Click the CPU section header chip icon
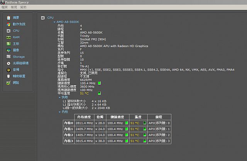The image size is (247, 161). pyautogui.click(x=43, y=18)
